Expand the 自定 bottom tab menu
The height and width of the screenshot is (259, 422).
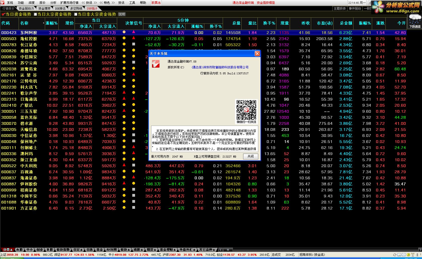coord(78,250)
